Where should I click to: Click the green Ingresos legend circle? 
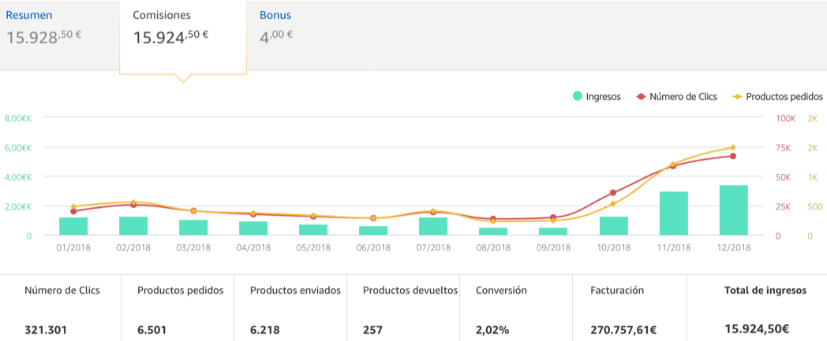click(578, 97)
